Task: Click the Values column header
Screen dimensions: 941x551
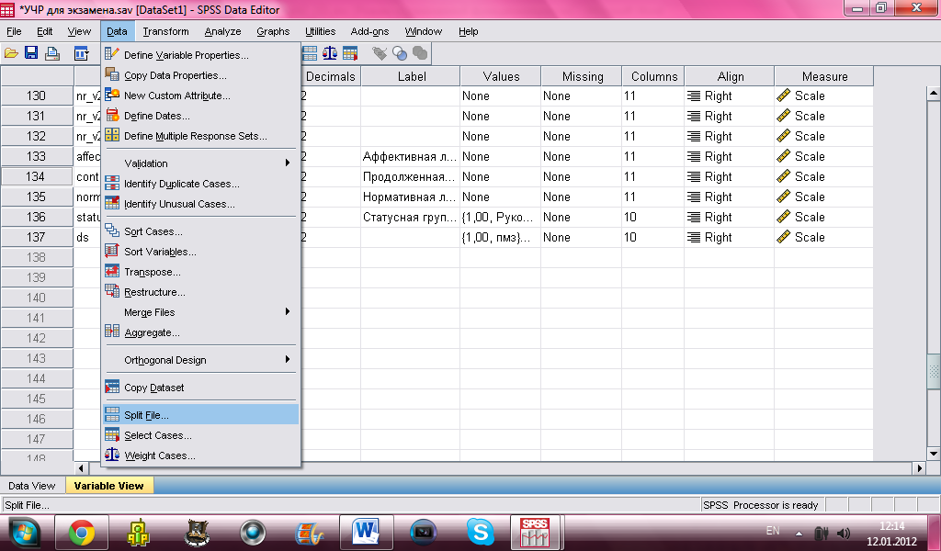Action: click(501, 76)
